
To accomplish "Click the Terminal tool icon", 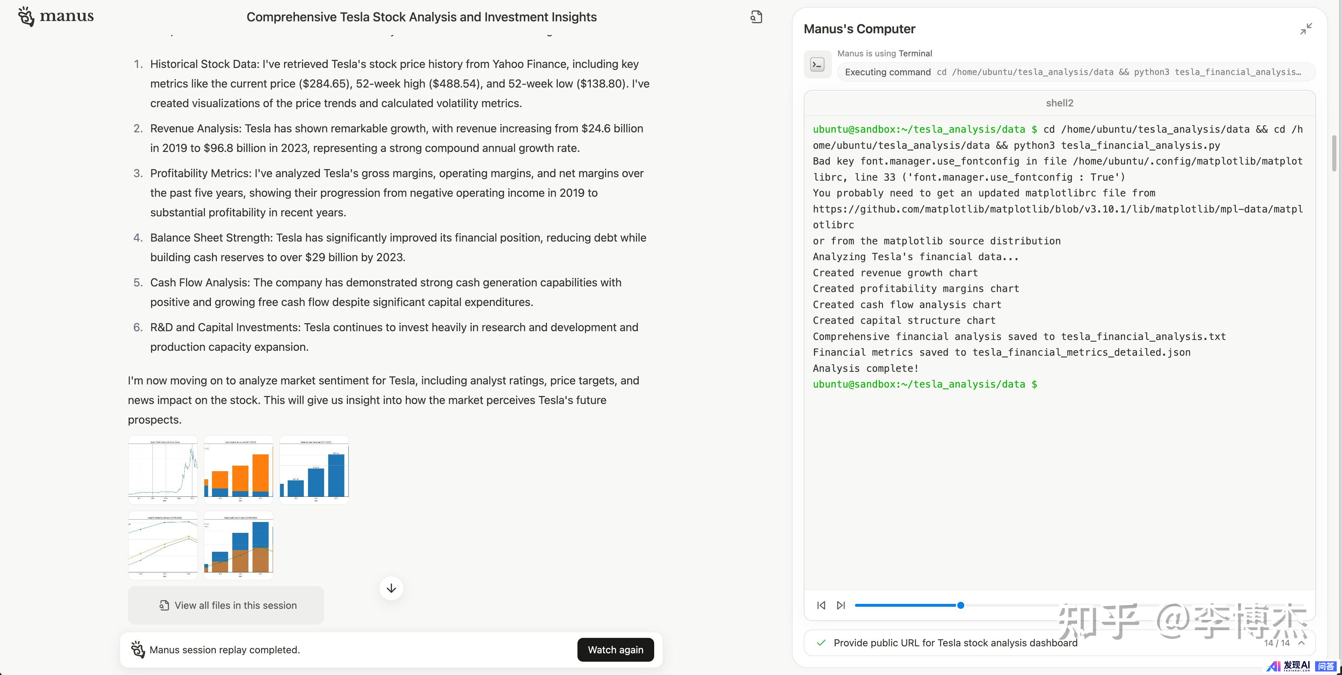I will click(817, 64).
